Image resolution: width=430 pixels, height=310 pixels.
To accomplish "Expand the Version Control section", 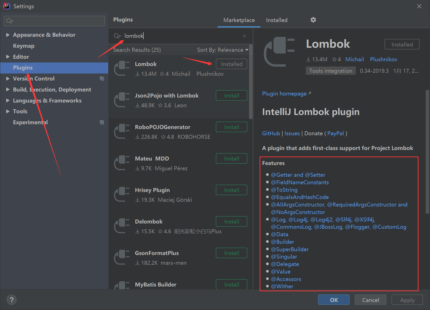I will point(8,78).
